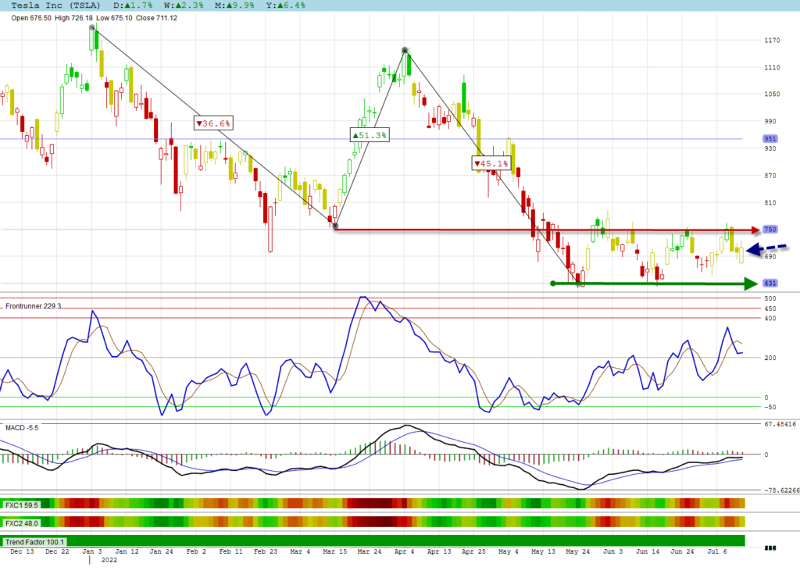This screenshot has width=800, height=574.
Task: Click the Feb 2 date label
Action: pyautogui.click(x=196, y=551)
